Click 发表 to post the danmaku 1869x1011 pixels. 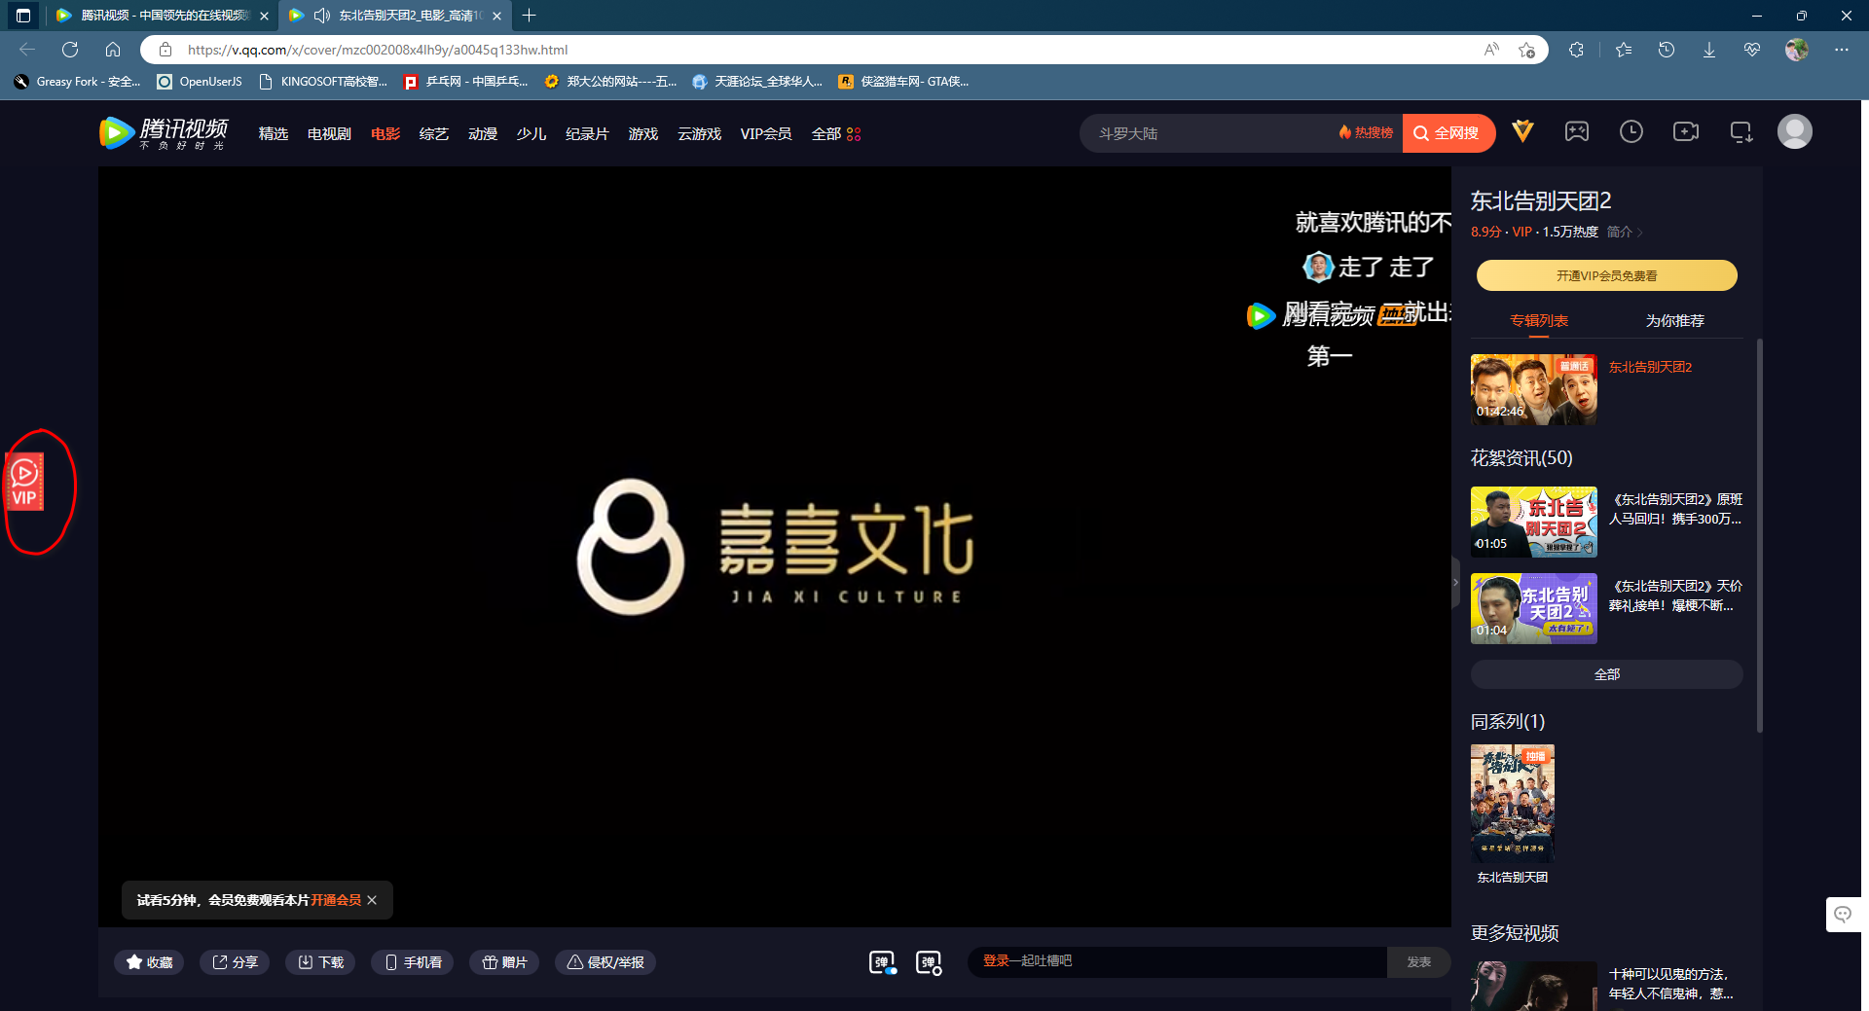1419,962
